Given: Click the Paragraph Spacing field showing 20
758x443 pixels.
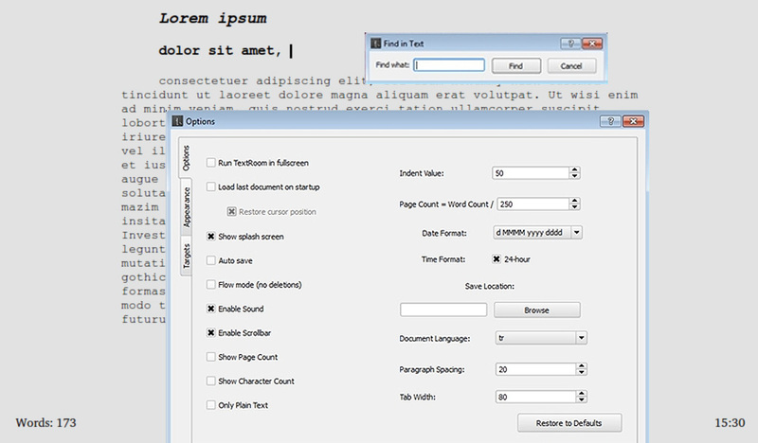Looking at the screenshot, I should coord(535,369).
